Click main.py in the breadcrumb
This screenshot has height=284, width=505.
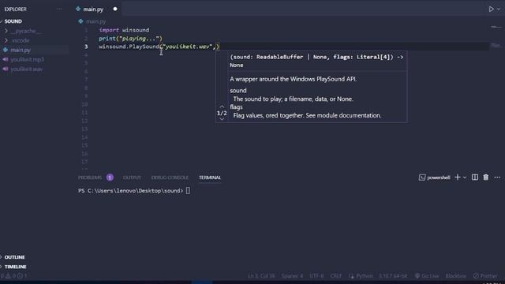click(95, 21)
